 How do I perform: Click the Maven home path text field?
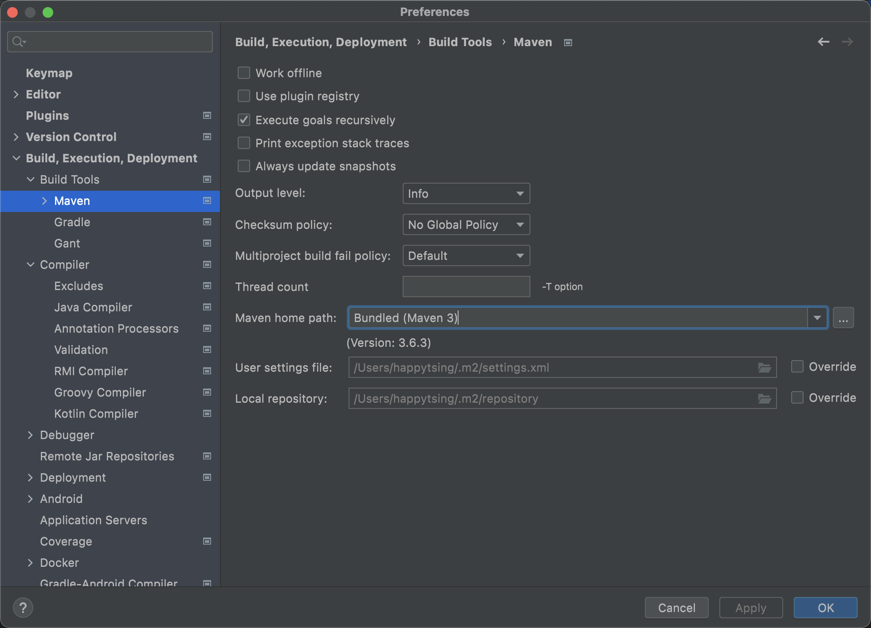click(x=577, y=318)
